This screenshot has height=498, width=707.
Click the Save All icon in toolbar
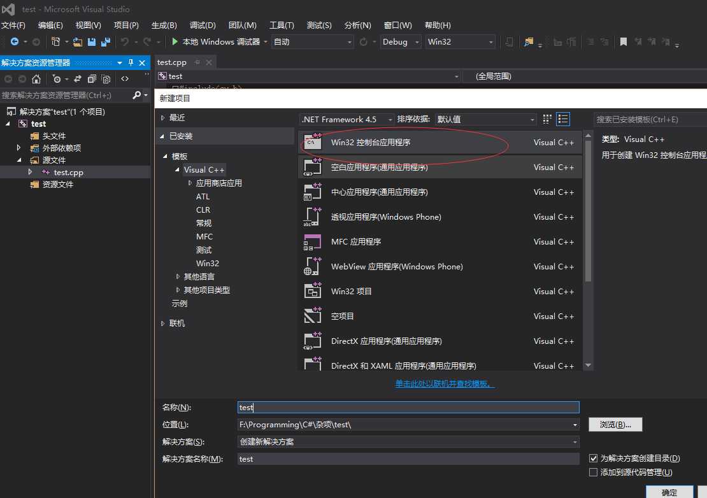click(x=106, y=42)
